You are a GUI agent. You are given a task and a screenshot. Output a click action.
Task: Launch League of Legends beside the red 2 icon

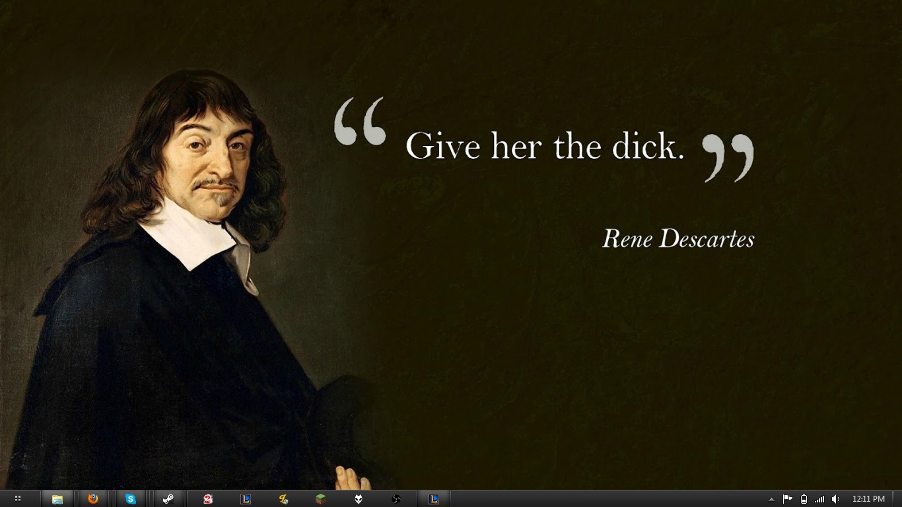(x=246, y=499)
